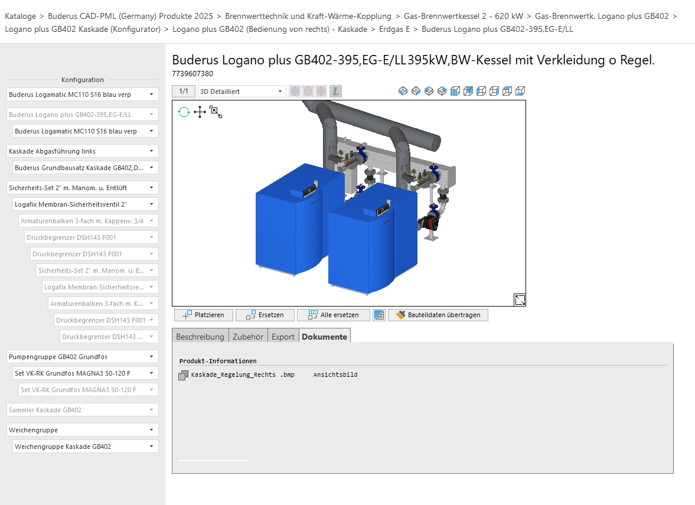
Task: Show the back face view cube icon
Action: [468, 91]
